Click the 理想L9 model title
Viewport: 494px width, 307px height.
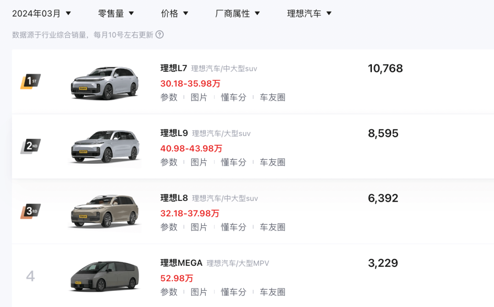(x=174, y=133)
